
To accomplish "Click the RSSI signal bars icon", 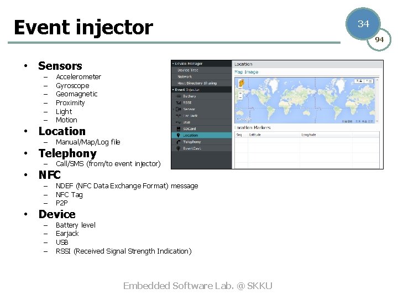I will [x=179, y=103].
